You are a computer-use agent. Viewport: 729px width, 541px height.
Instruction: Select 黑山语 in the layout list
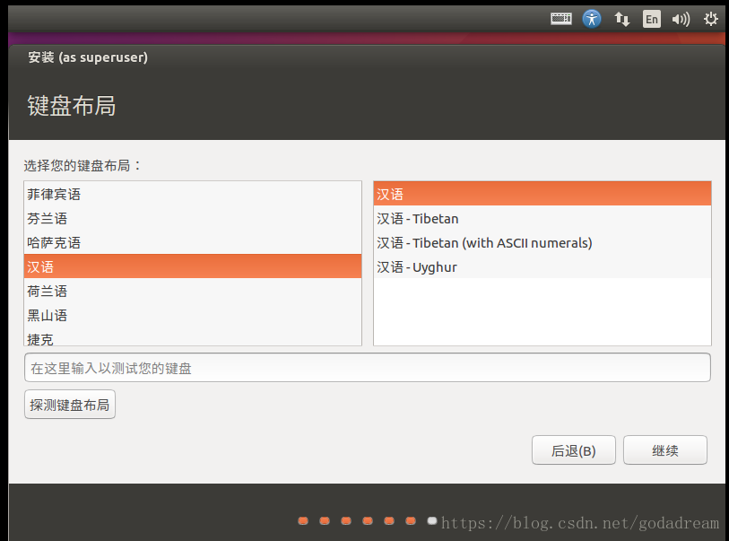(x=193, y=315)
